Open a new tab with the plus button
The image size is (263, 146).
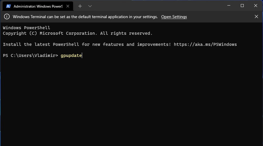pyautogui.click(x=80, y=6)
